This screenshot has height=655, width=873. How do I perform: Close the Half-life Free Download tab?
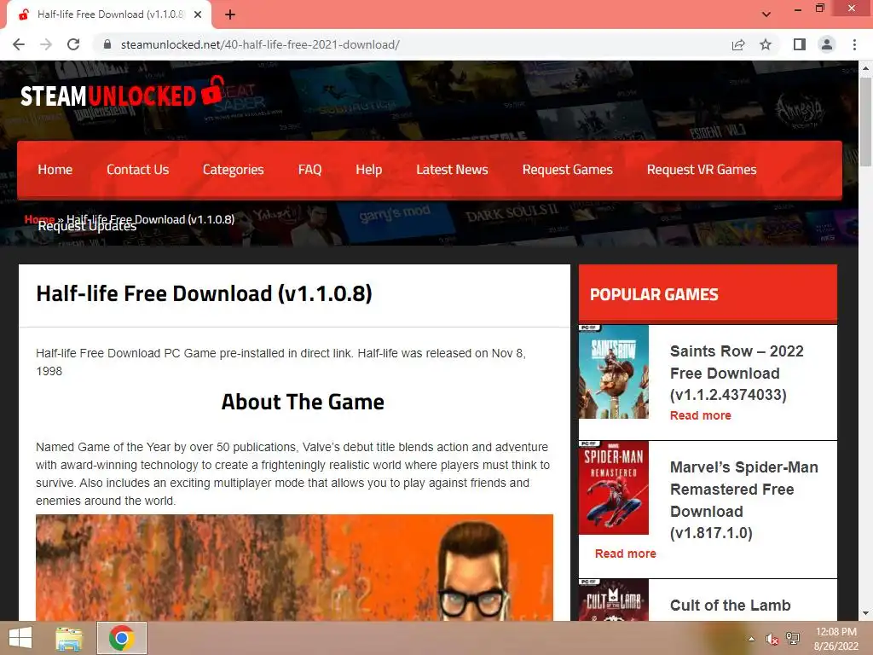click(x=198, y=14)
